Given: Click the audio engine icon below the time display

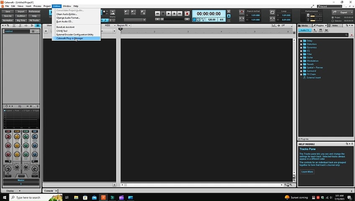Looking at the screenshot, I should point(195,20).
